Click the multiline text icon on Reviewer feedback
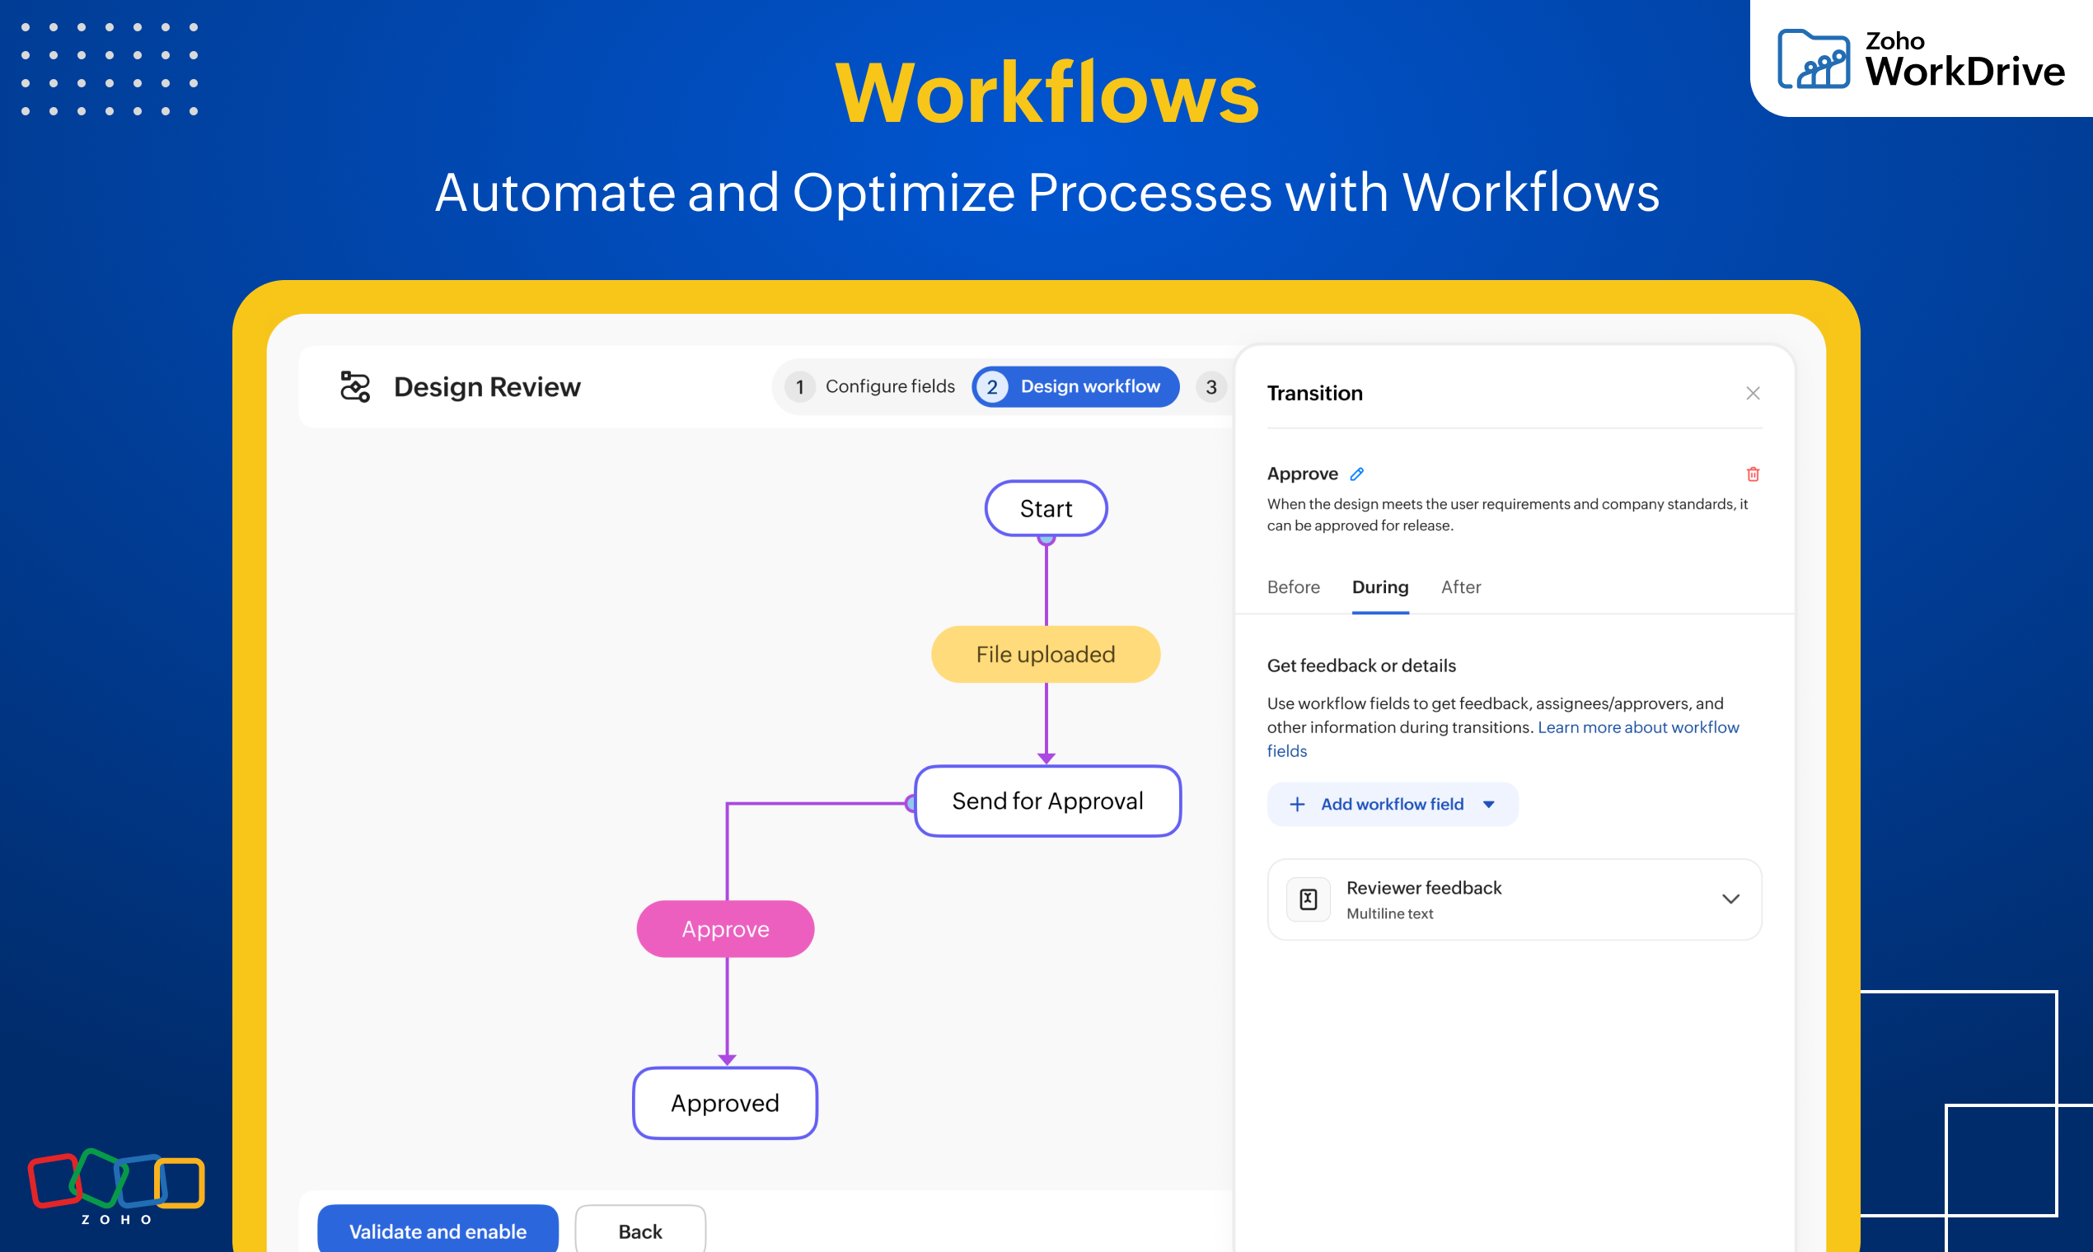The height and width of the screenshot is (1252, 2093). pyautogui.click(x=1309, y=899)
